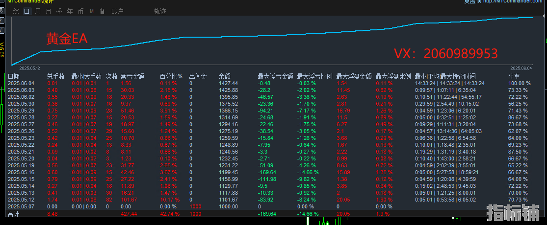This screenshot has width=547, height=225.
Task: Open the 备 notes tab
Action: [102, 11]
